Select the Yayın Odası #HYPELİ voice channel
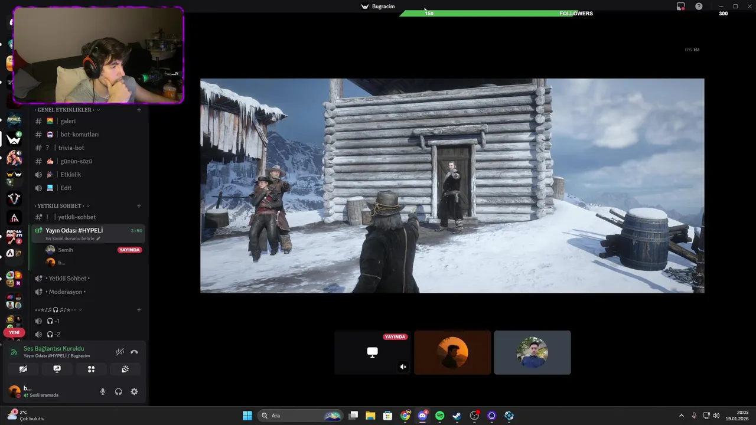 87,234
